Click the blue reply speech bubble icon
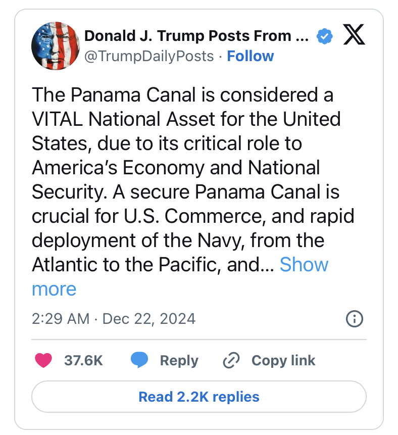This screenshot has width=398, height=435. pyautogui.click(x=139, y=360)
